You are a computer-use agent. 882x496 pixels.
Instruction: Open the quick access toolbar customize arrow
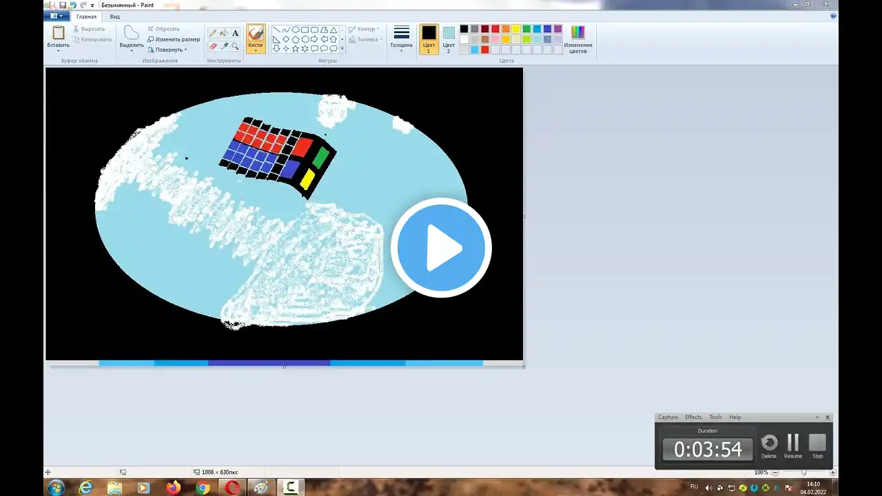tap(92, 6)
